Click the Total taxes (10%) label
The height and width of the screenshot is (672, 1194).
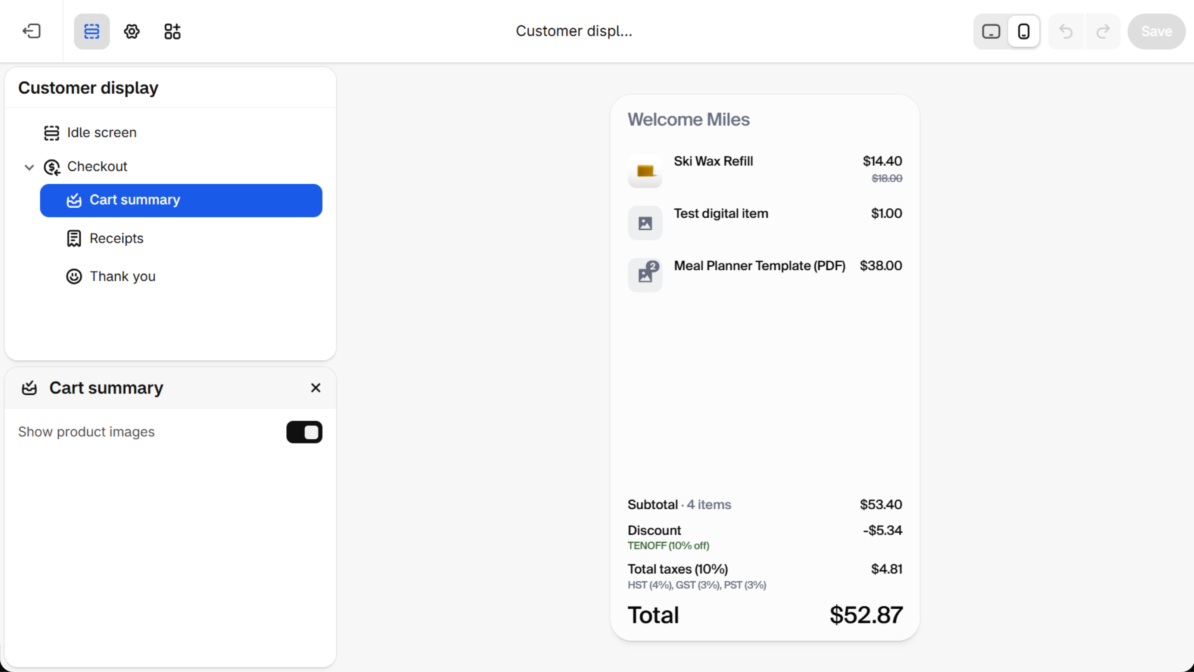pos(678,569)
